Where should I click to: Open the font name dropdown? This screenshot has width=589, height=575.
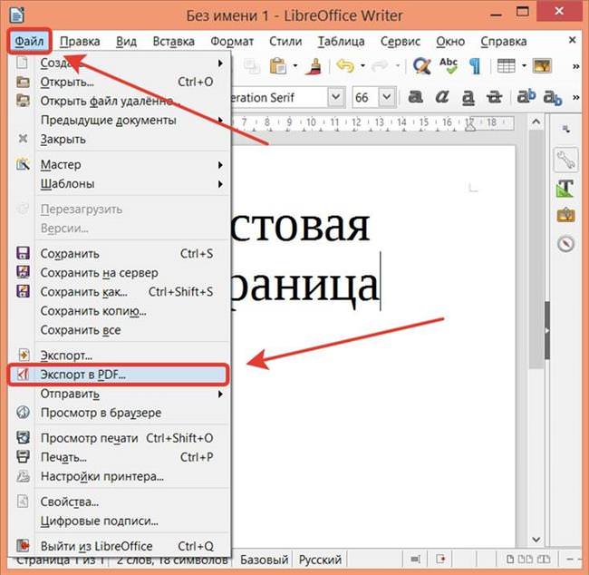click(336, 97)
